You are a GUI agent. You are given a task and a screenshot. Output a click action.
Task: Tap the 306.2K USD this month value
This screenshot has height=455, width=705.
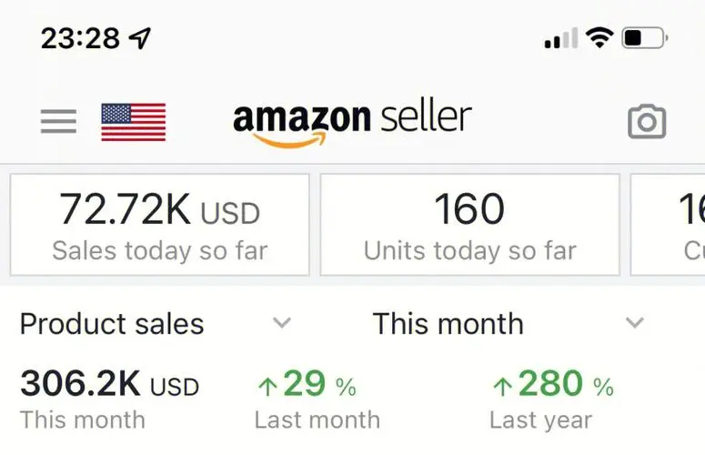109,386
